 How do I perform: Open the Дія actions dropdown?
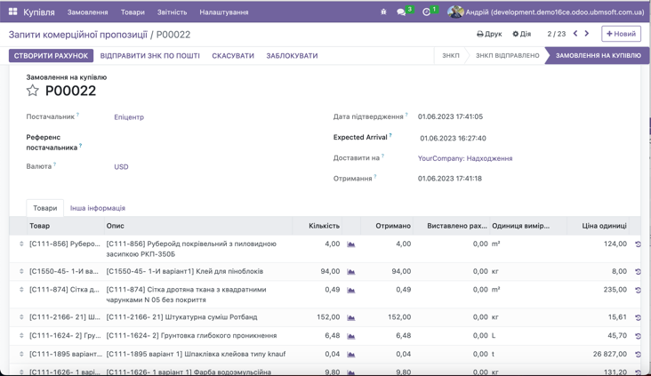tap(522, 34)
